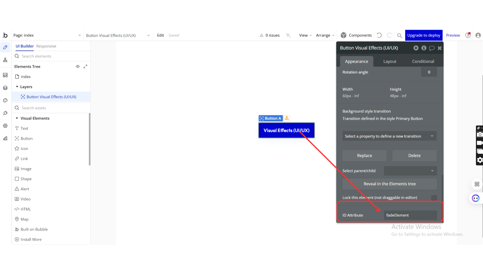This screenshot has height=272, width=483.
Task: Open the Settings gear in left sidebar
Action: [x=5, y=126]
